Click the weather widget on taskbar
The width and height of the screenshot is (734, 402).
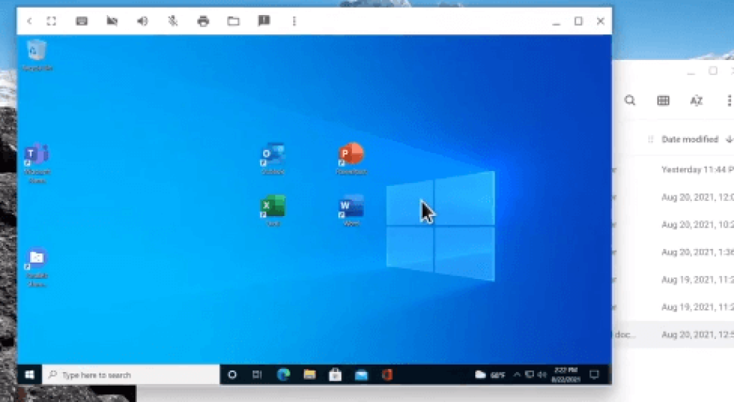(x=490, y=374)
